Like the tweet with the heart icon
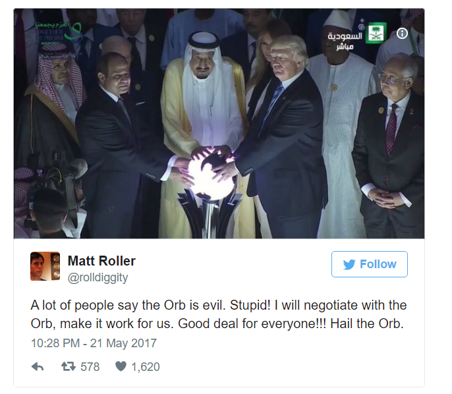 click(121, 366)
